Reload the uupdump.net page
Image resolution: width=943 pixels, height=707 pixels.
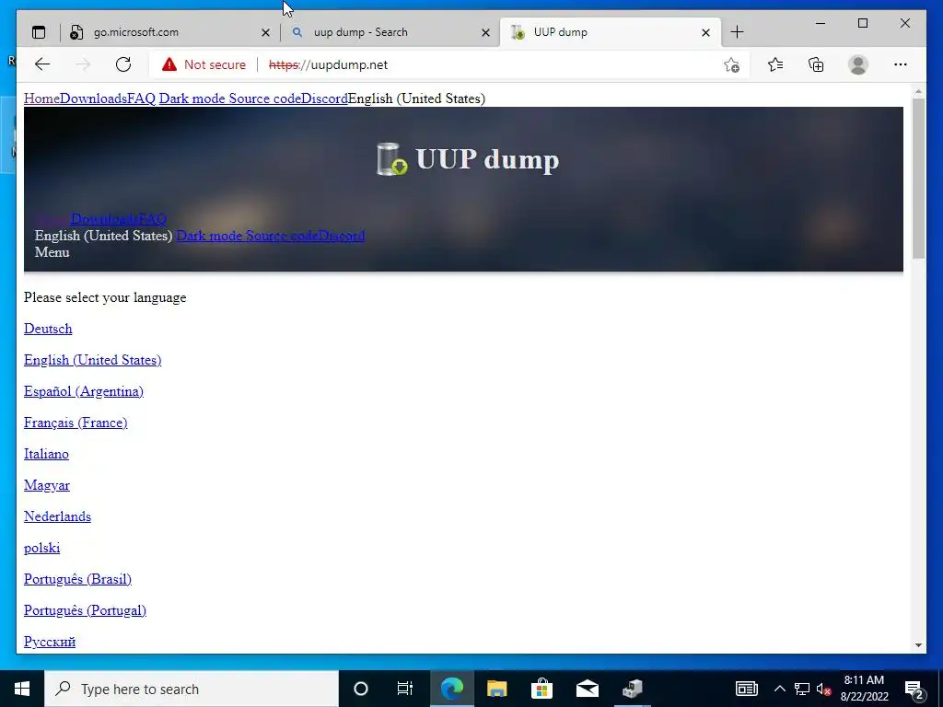pos(123,64)
